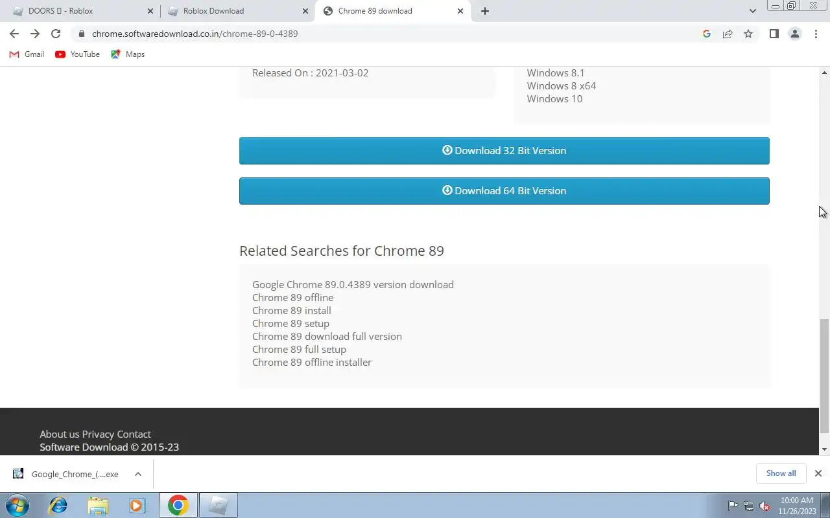Reload the current page
830x518 pixels.
pyautogui.click(x=56, y=34)
